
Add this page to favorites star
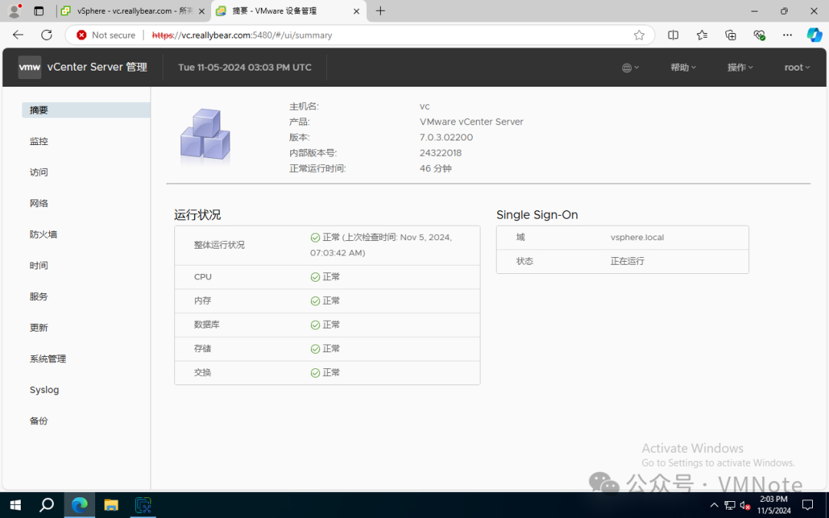(639, 35)
